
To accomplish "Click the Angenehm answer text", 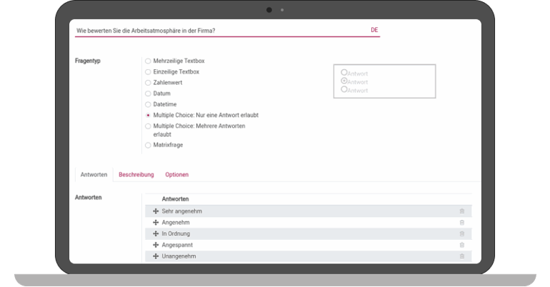I will (176, 223).
